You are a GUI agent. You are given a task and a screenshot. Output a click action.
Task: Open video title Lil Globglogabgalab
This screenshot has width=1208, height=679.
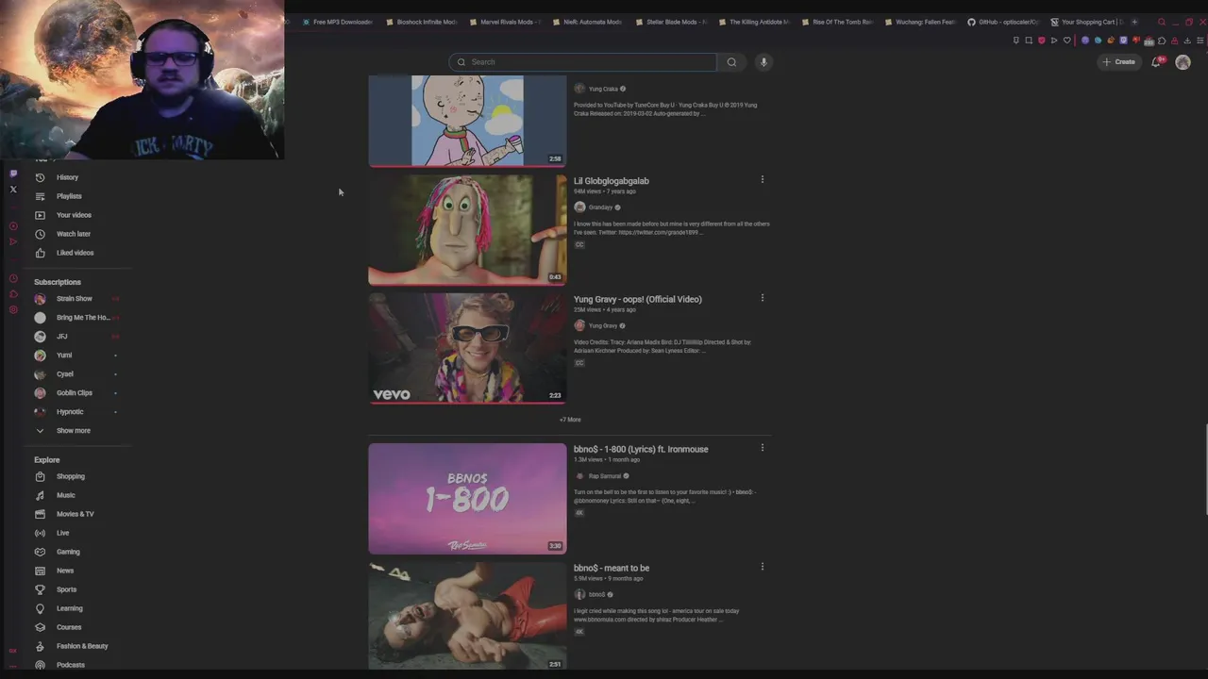point(612,181)
